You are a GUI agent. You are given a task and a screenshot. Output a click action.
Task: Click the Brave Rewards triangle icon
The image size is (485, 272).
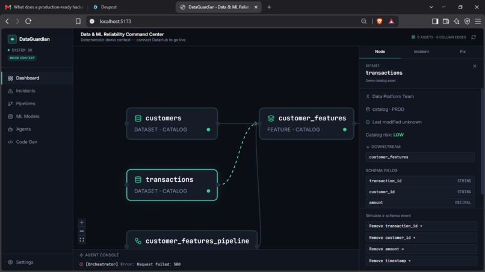(x=391, y=21)
